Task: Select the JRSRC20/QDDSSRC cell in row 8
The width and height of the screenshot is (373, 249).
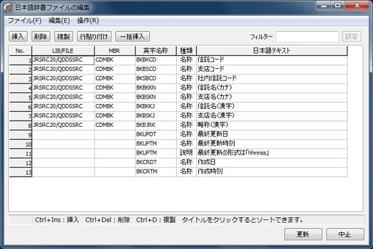Action: 63,126
